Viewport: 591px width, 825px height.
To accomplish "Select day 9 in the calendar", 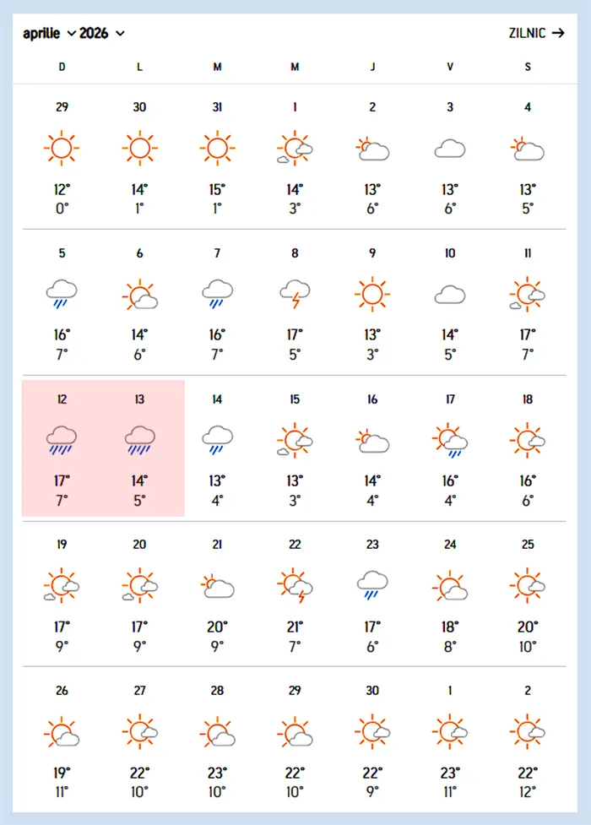I will click(372, 253).
